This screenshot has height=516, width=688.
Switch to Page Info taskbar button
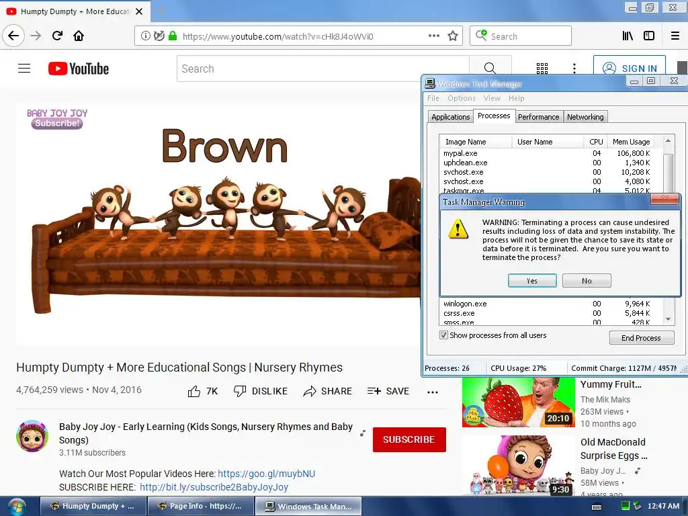pos(201,507)
